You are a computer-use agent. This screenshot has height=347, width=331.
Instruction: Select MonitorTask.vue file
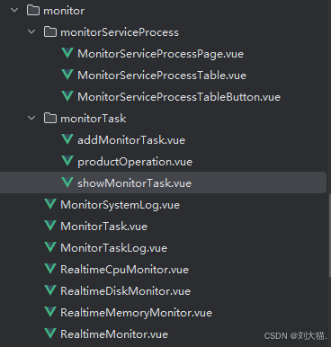[x=103, y=227]
